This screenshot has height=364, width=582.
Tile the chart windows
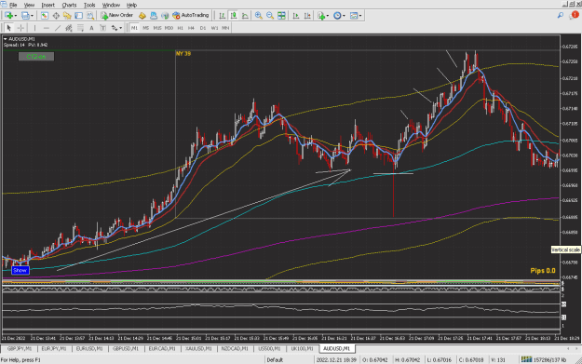(282, 16)
